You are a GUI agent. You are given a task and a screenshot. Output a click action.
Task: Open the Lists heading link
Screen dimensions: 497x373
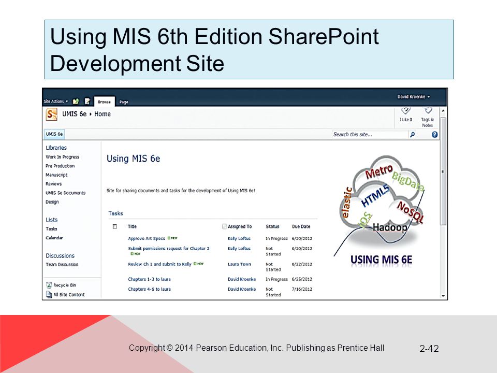coord(52,220)
